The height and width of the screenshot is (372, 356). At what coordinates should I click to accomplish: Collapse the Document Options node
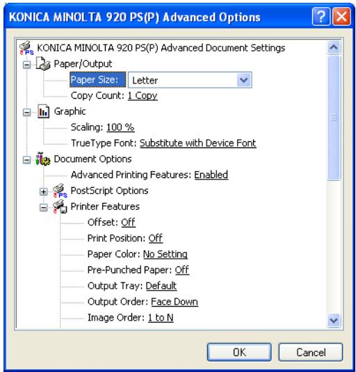point(27,160)
